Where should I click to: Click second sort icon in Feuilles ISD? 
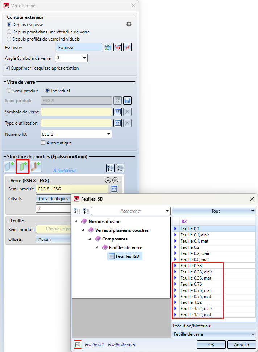tap(86, 211)
